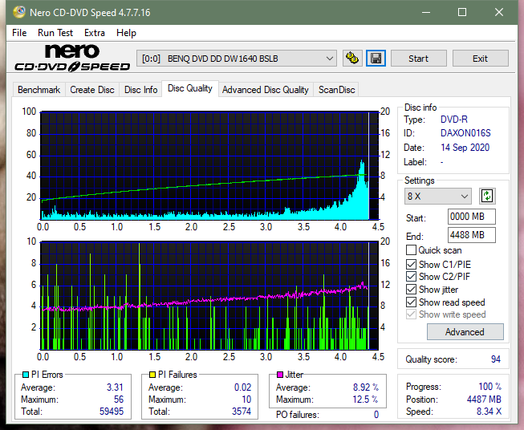Viewport: 524px width, 430px height.
Task: Toggle Show C1/PIE checkbox
Action: pyautogui.click(x=411, y=264)
